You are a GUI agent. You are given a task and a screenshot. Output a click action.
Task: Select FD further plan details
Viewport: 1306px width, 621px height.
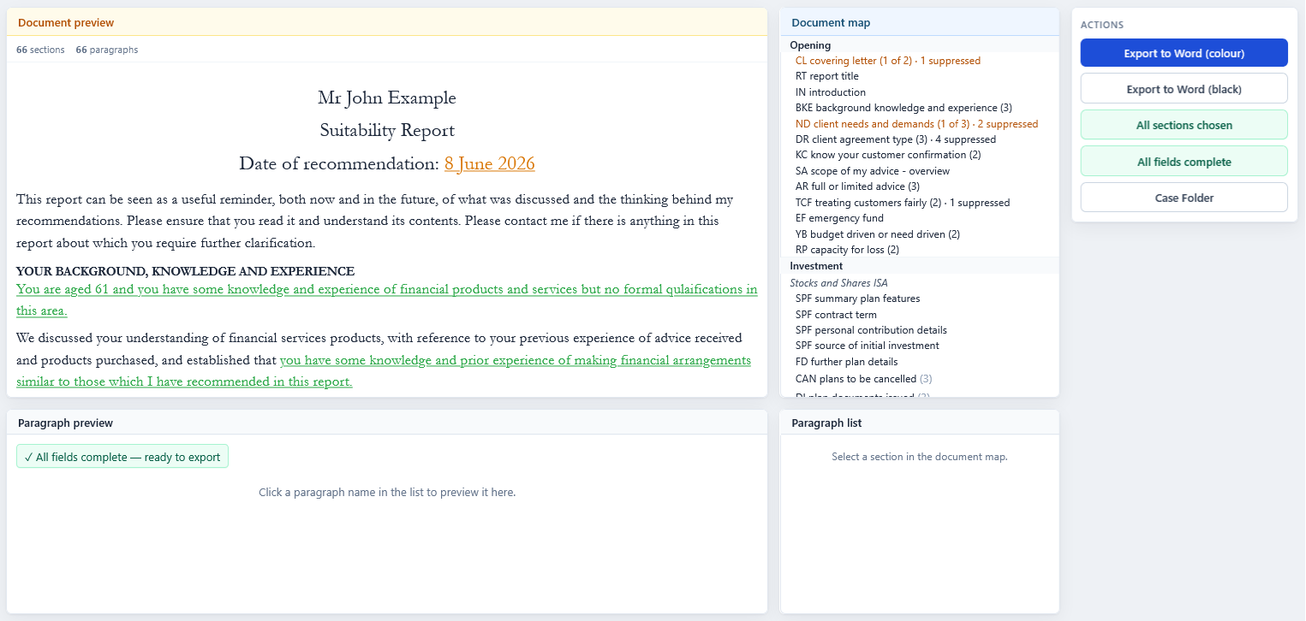[x=834, y=362]
